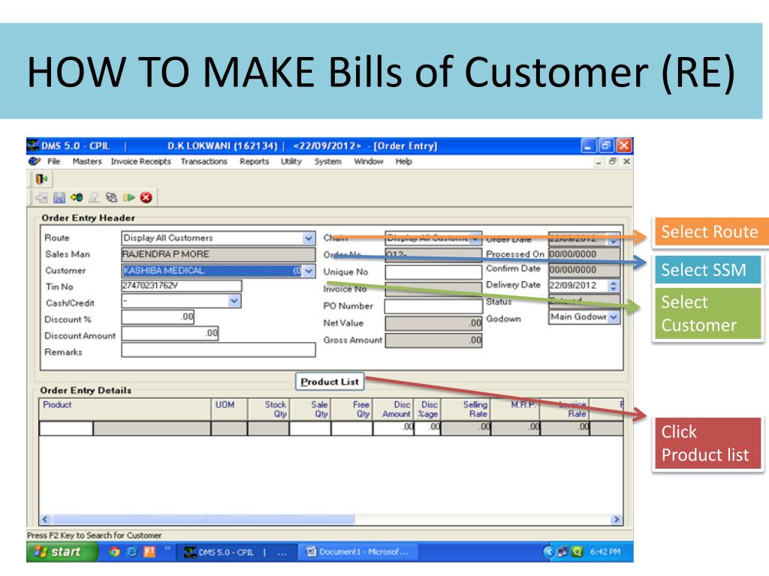This screenshot has height=576, width=769.
Task: Expand the Godown dropdown
Action: 614,317
